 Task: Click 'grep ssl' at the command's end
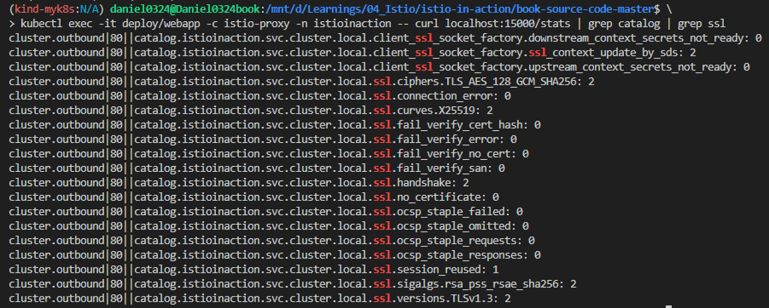pyautogui.click(x=701, y=24)
